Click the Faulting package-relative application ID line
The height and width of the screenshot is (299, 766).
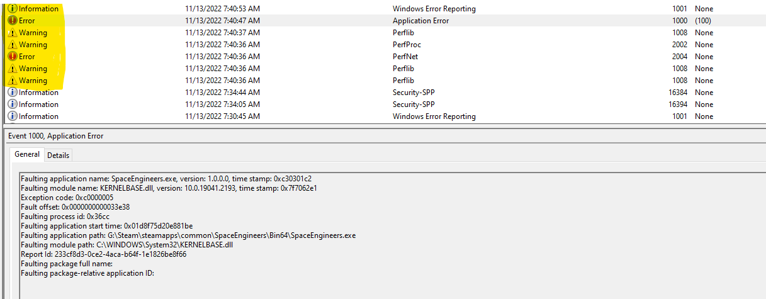pos(87,273)
